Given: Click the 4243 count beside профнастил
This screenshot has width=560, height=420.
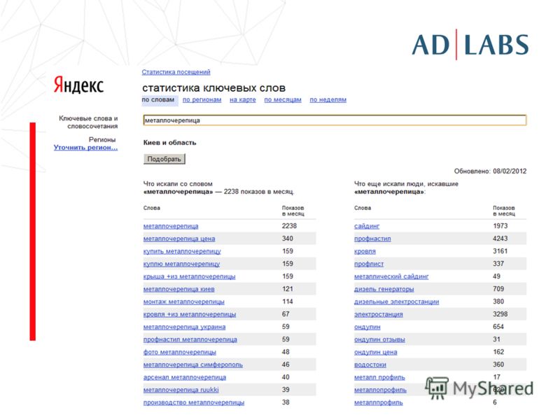Looking at the screenshot, I should pos(500,239).
